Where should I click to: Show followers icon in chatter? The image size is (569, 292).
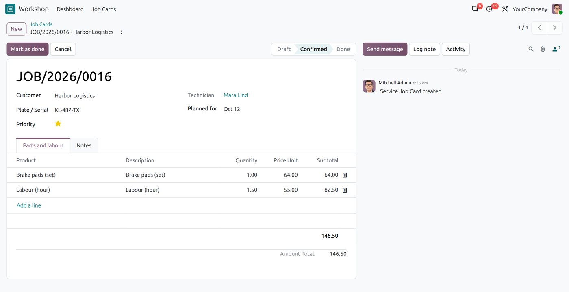pos(555,49)
